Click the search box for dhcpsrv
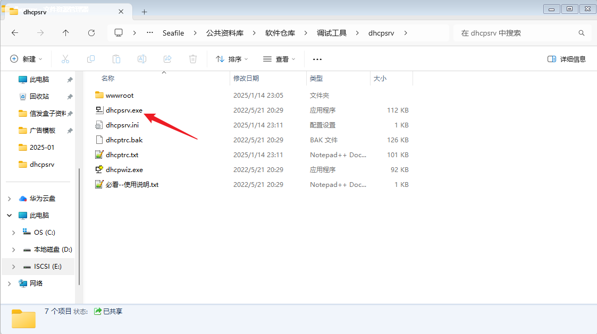The width and height of the screenshot is (597, 334). [x=516, y=33]
